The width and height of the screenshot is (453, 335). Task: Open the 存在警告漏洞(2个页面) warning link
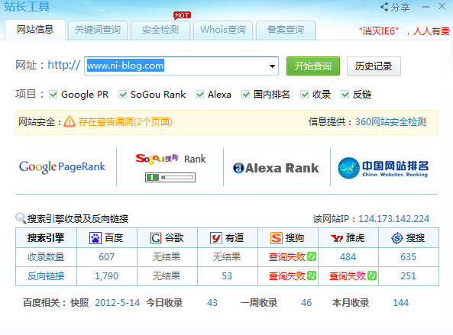[125, 122]
